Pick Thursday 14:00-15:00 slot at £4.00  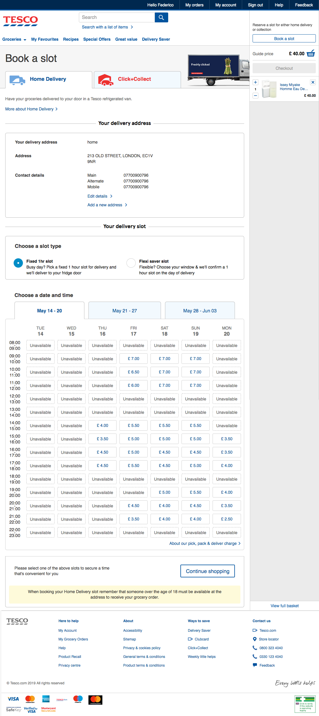(102, 425)
